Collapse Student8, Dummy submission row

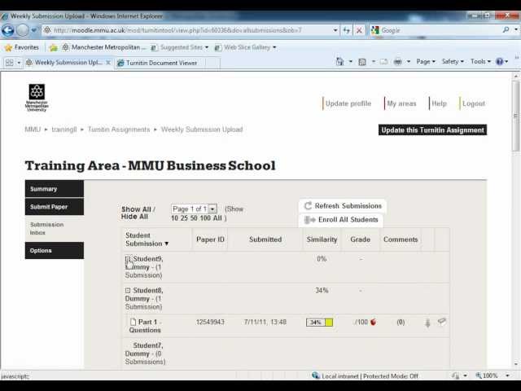coord(128,290)
